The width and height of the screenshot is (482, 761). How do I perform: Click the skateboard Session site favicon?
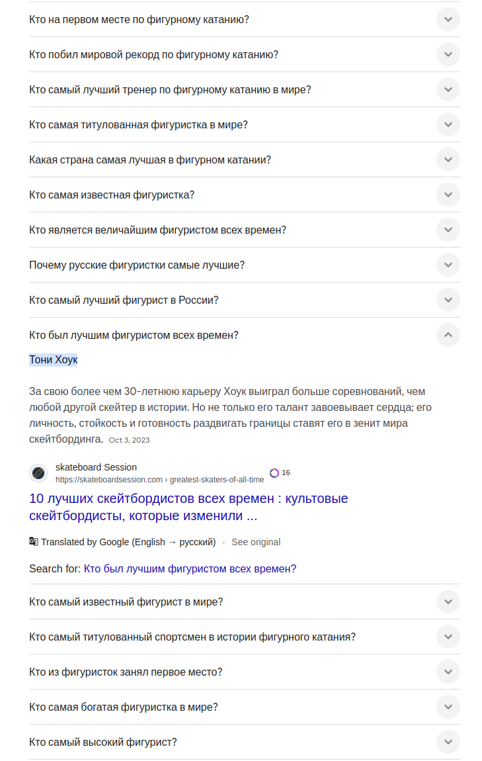coord(38,473)
